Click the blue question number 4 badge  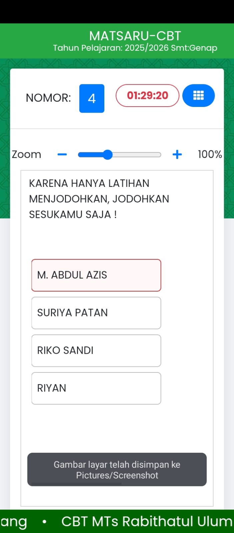click(x=92, y=98)
